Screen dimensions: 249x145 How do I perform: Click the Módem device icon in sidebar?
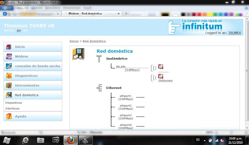click(9, 56)
